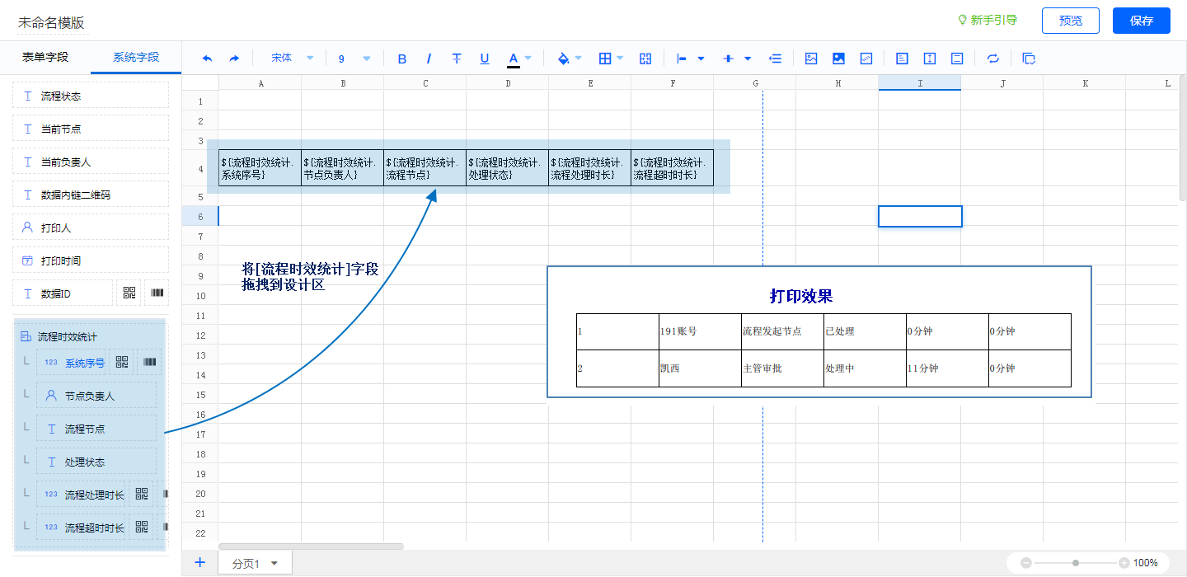The height and width of the screenshot is (577, 1187).
Task: Toggle italic formatting
Action: 429,59
